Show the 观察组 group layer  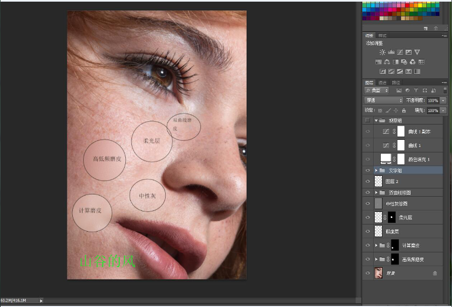click(x=367, y=120)
